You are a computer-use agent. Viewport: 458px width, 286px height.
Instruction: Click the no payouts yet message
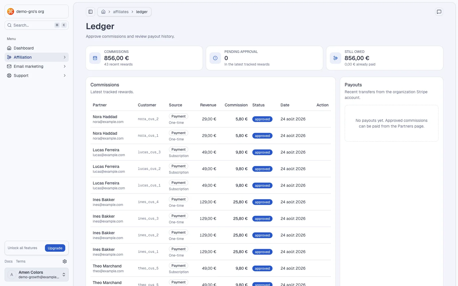click(x=392, y=123)
